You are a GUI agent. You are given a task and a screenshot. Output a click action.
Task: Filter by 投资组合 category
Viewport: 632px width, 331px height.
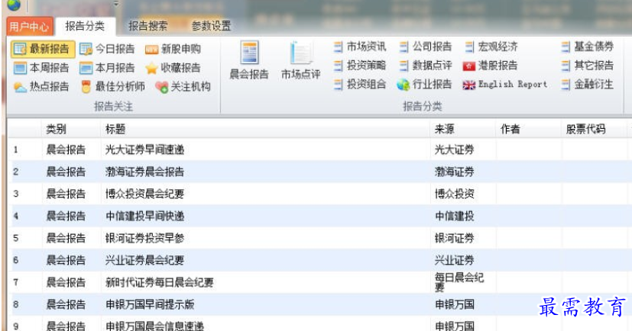359,84
